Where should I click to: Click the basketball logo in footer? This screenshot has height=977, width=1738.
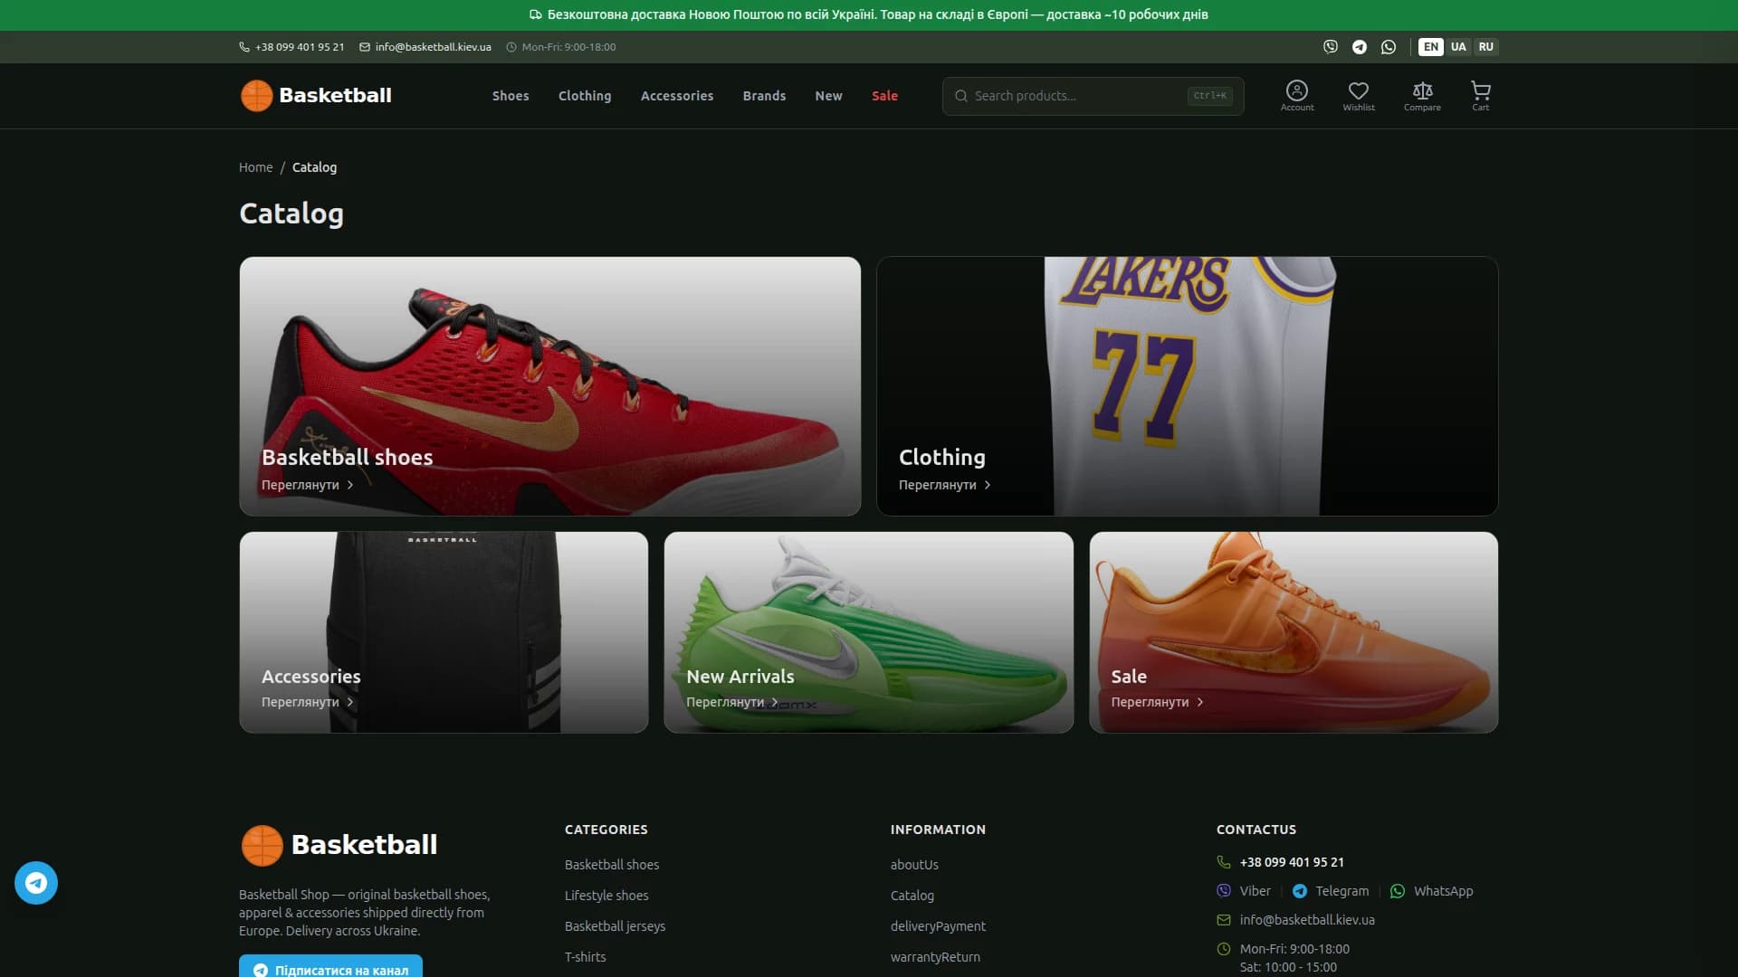point(262,845)
